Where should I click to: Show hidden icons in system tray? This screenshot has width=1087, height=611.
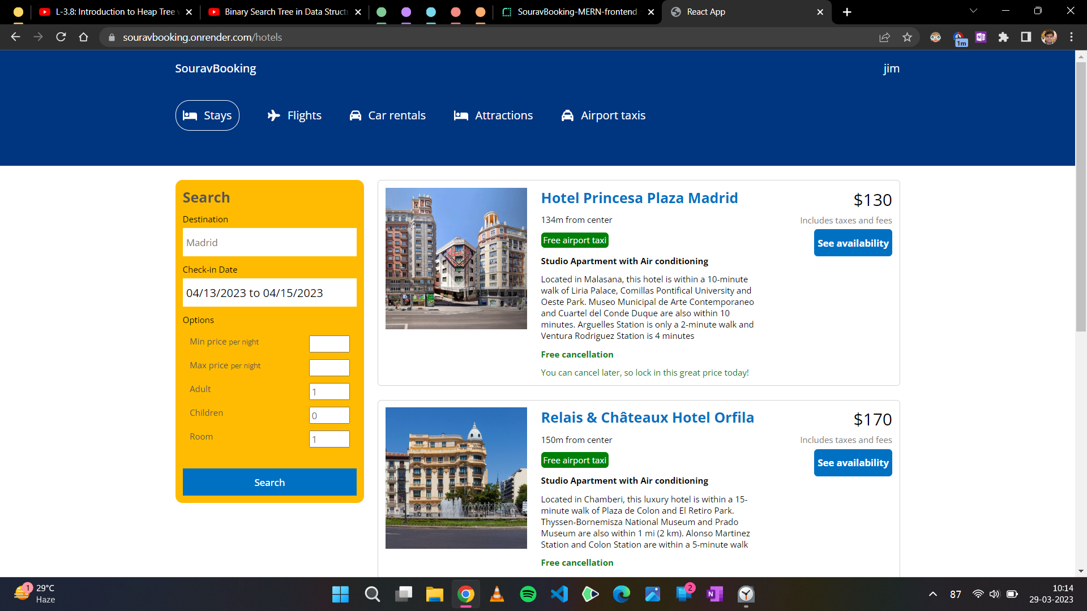(932, 594)
